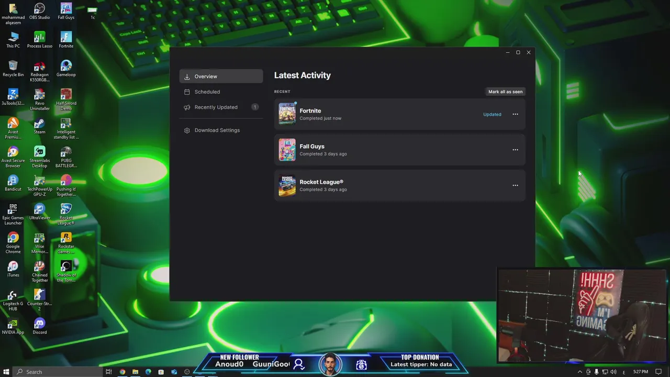Open the three-dot options for the Rocket League row
Image resolution: width=670 pixels, height=377 pixels.
tap(515, 185)
